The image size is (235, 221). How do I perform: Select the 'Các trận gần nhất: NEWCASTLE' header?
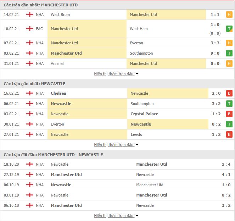[34, 84]
